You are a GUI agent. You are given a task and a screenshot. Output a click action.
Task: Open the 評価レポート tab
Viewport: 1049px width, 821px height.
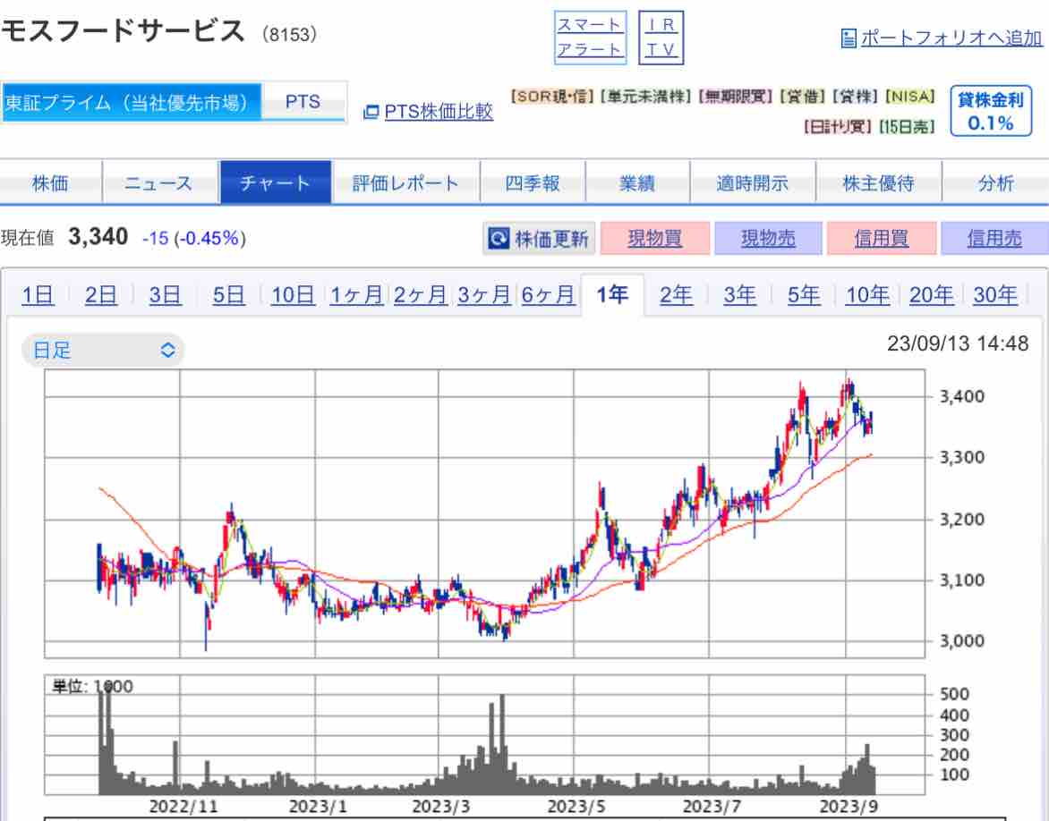405,182
